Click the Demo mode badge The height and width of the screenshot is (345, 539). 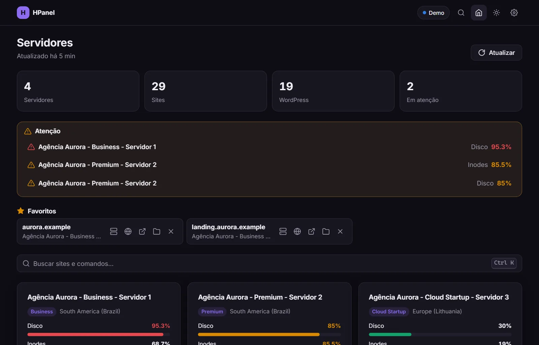pos(433,13)
